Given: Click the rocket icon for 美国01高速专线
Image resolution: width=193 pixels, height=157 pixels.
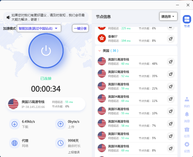Looking at the screenshot, I should click(171, 62).
